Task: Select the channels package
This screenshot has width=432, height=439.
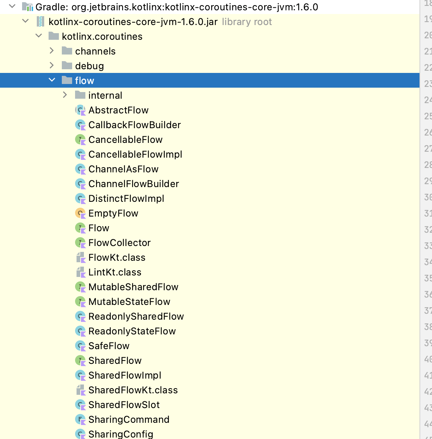Action: 95,51
